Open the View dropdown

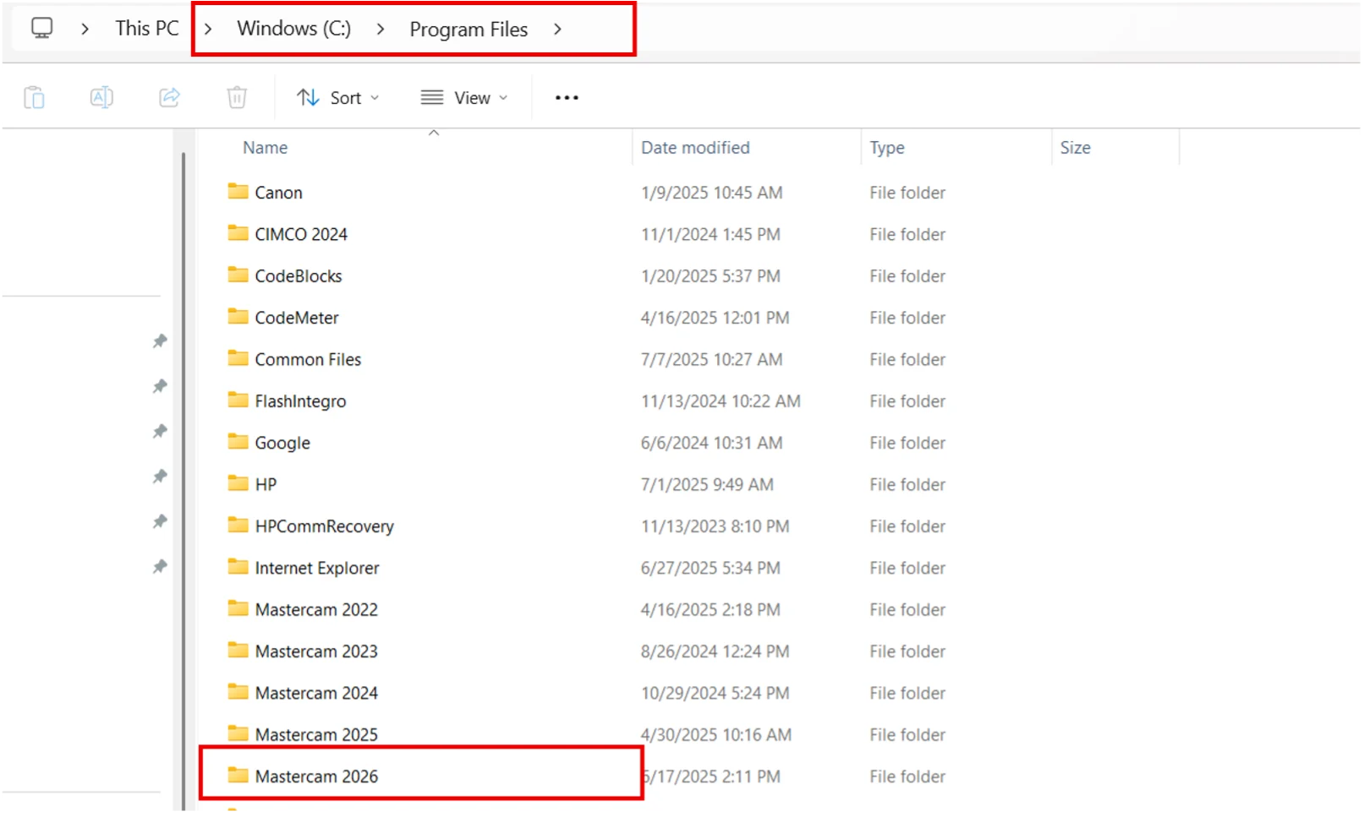pos(464,98)
